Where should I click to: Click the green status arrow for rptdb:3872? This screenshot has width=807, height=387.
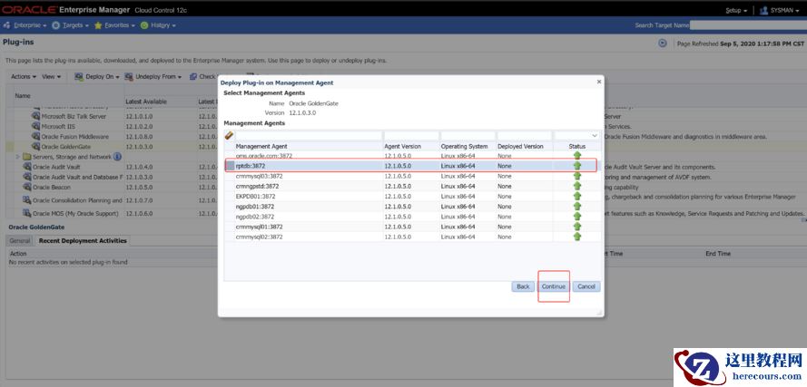click(x=576, y=166)
